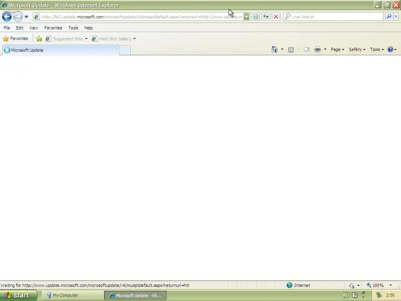
Task: Click the Refresh button
Action: pos(266,17)
